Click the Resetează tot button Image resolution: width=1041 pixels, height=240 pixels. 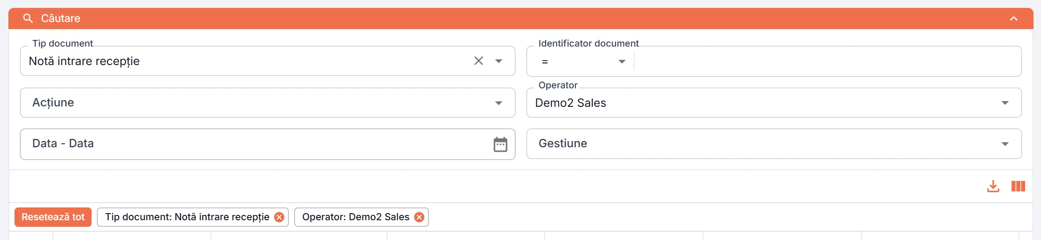point(53,217)
